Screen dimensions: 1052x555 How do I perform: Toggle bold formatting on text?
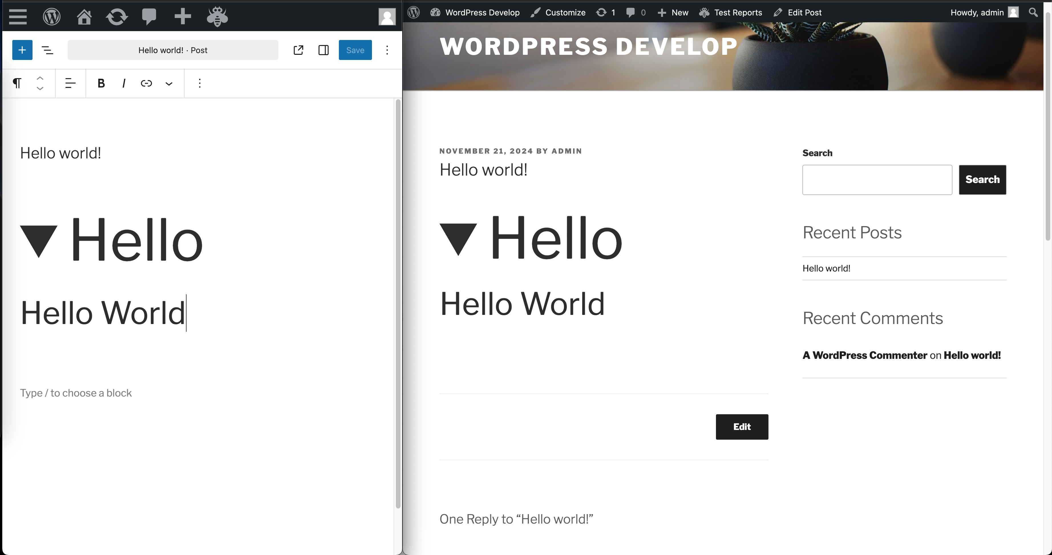101,83
